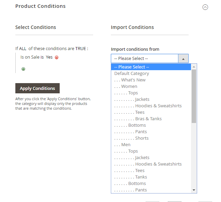Select the Men category option
This screenshot has height=202, width=221.
click(x=126, y=145)
